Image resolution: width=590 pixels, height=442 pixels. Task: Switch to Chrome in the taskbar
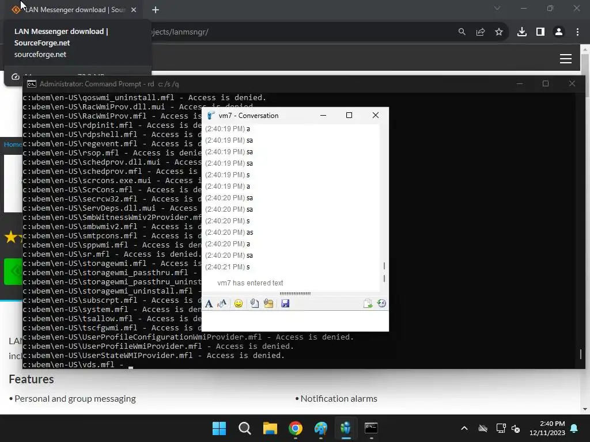tap(296, 428)
